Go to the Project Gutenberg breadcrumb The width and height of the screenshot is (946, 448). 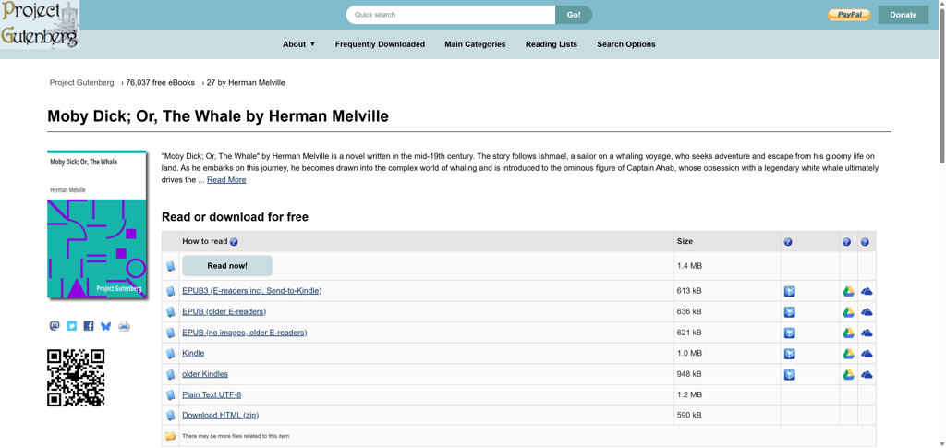coord(81,82)
